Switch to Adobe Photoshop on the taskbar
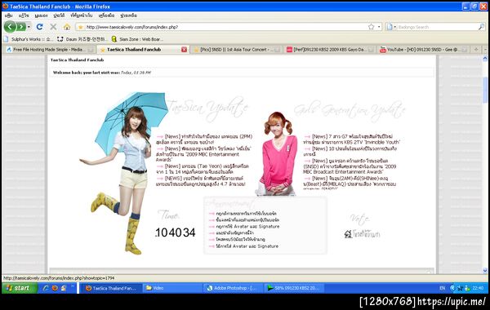Viewport: 490px width, 310px height. [x=233, y=288]
